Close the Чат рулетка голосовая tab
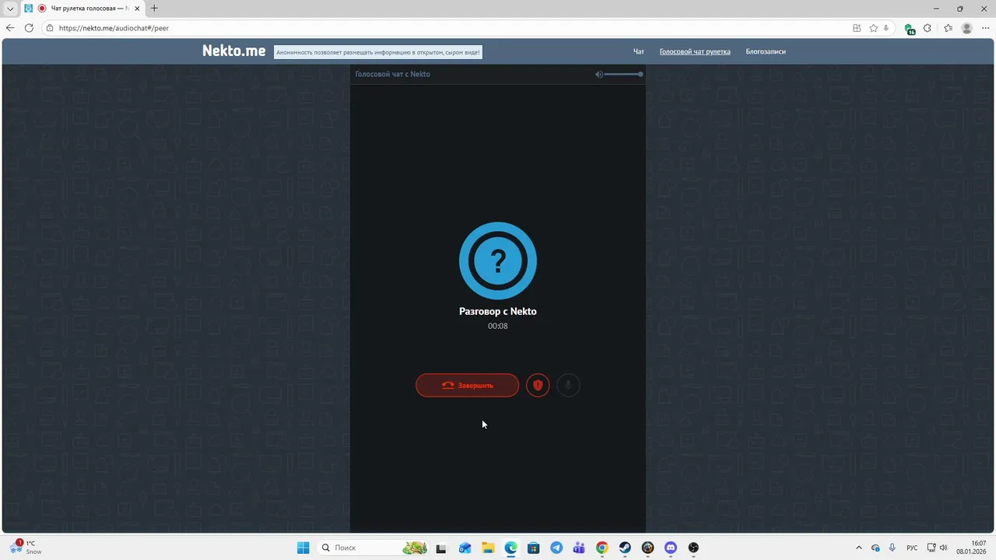996x560 pixels. click(x=138, y=9)
